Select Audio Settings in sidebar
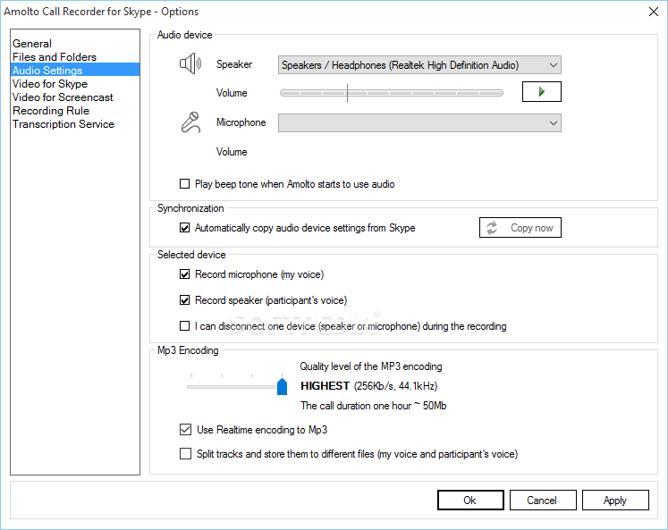The height and width of the screenshot is (530, 668). (75, 71)
